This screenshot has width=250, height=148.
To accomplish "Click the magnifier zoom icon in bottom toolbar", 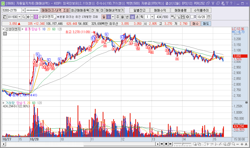I will pyautogui.click(x=233, y=144).
